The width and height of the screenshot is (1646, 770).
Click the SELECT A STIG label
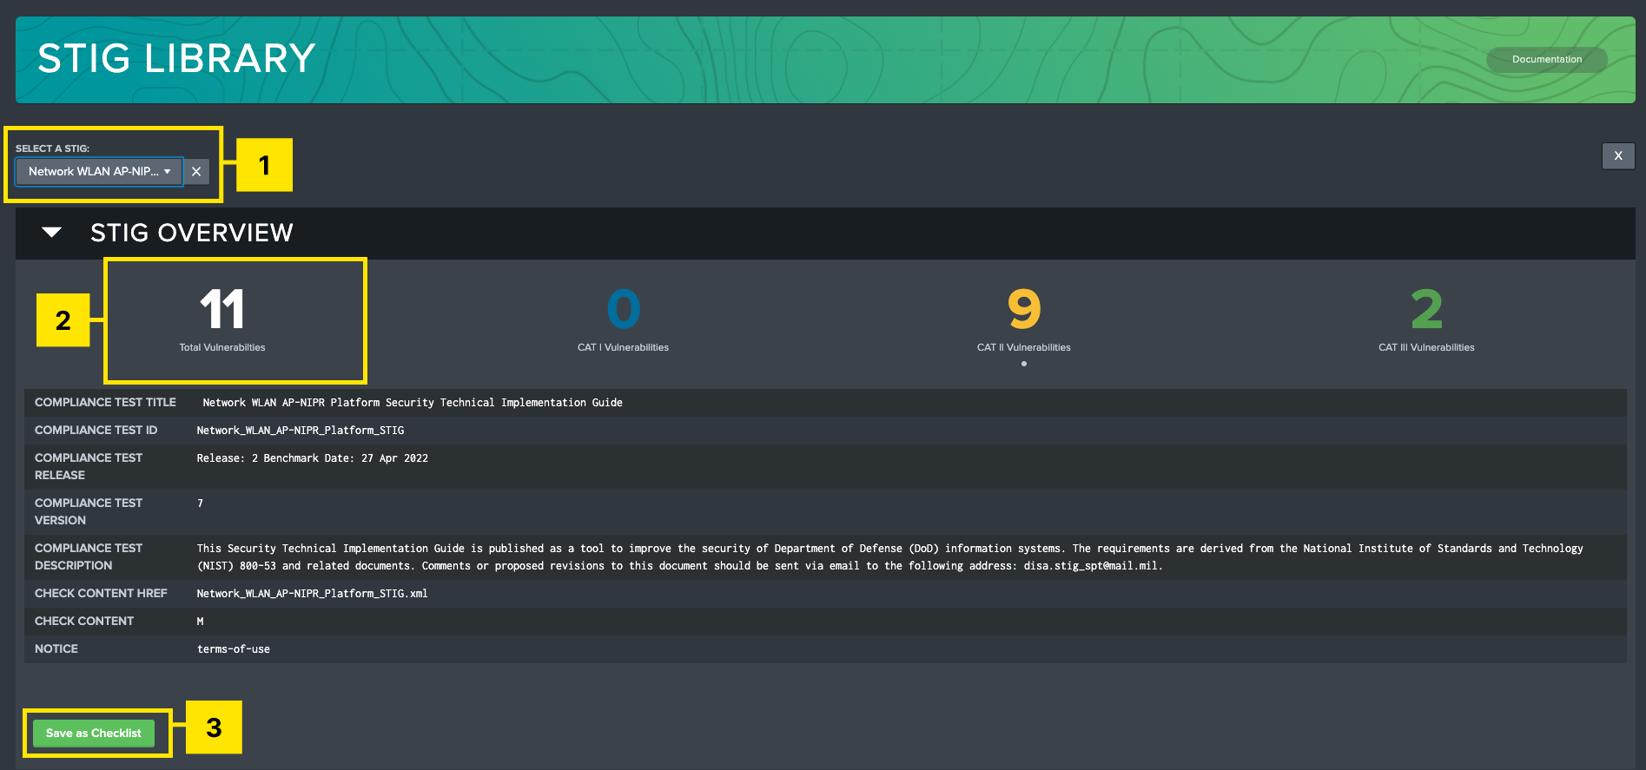click(52, 148)
